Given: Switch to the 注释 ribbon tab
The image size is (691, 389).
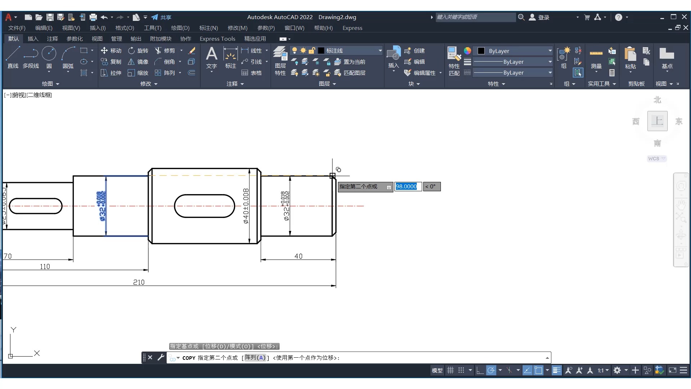Looking at the screenshot, I should coord(52,39).
